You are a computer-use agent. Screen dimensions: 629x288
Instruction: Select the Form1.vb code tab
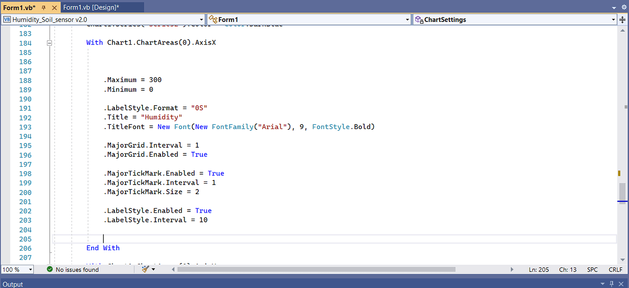(18, 7)
